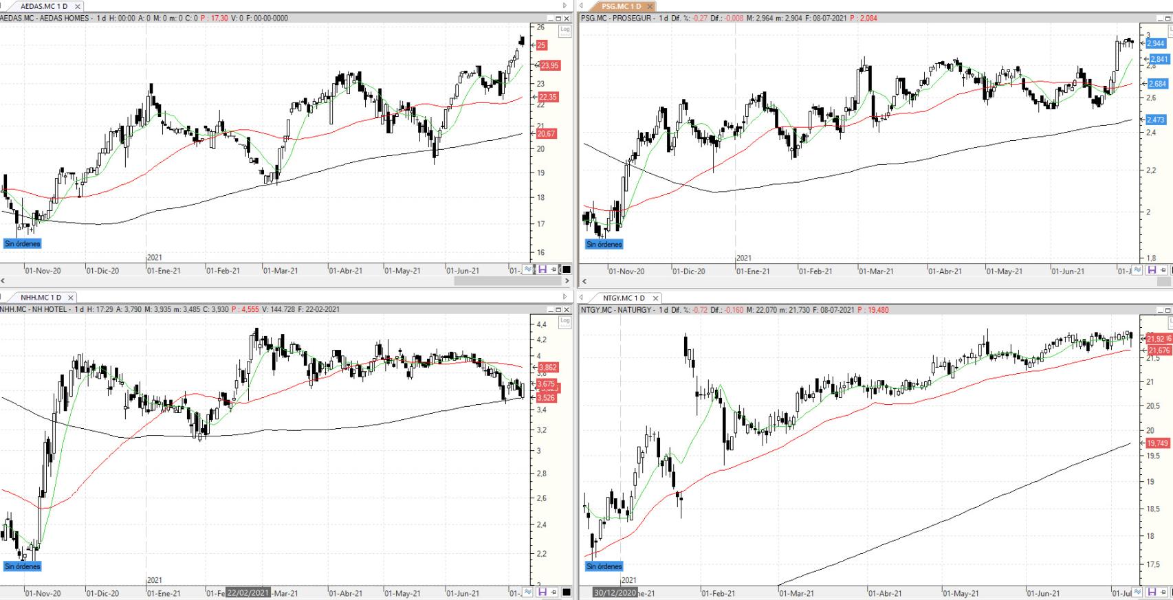Select the NTGY.MC 1 D tab
This screenshot has width=1173, height=600.
pos(624,298)
